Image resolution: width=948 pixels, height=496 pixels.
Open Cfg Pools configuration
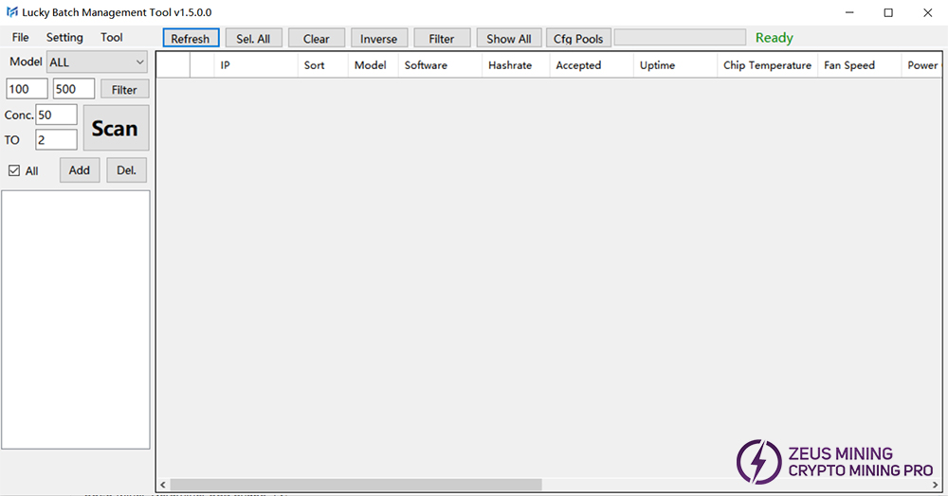[x=578, y=38]
